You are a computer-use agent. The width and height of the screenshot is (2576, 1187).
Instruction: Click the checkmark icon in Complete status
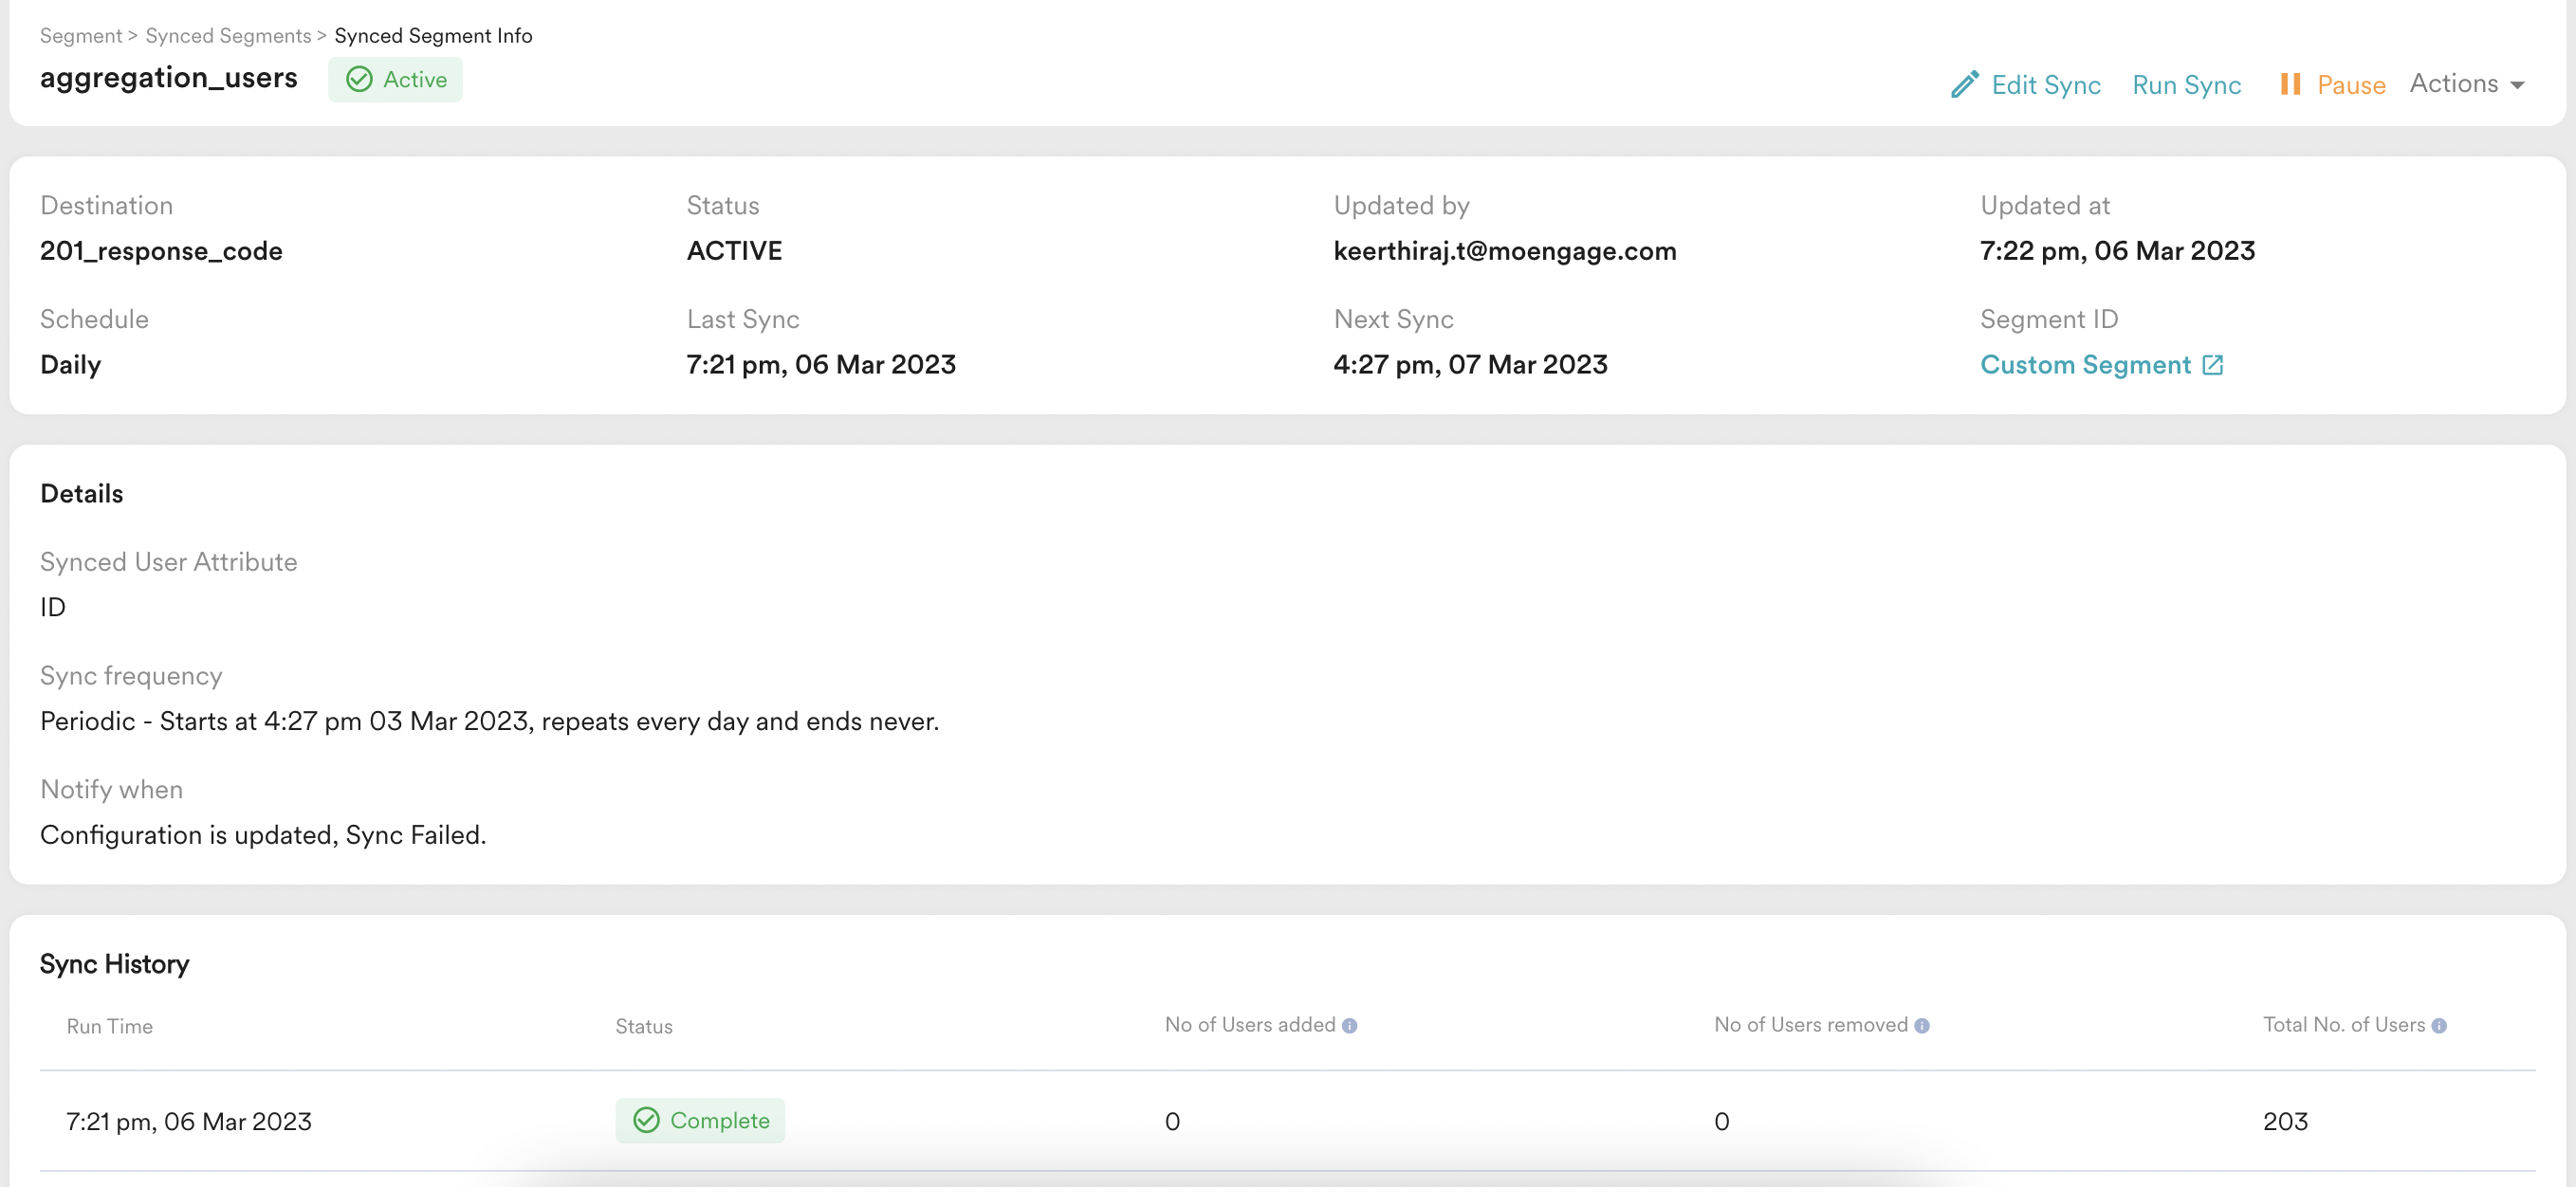point(647,1120)
